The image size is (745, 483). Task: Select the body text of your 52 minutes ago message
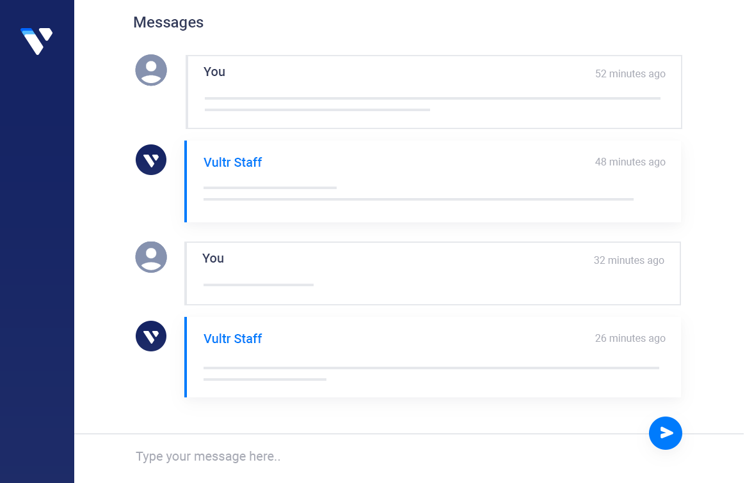pos(432,104)
